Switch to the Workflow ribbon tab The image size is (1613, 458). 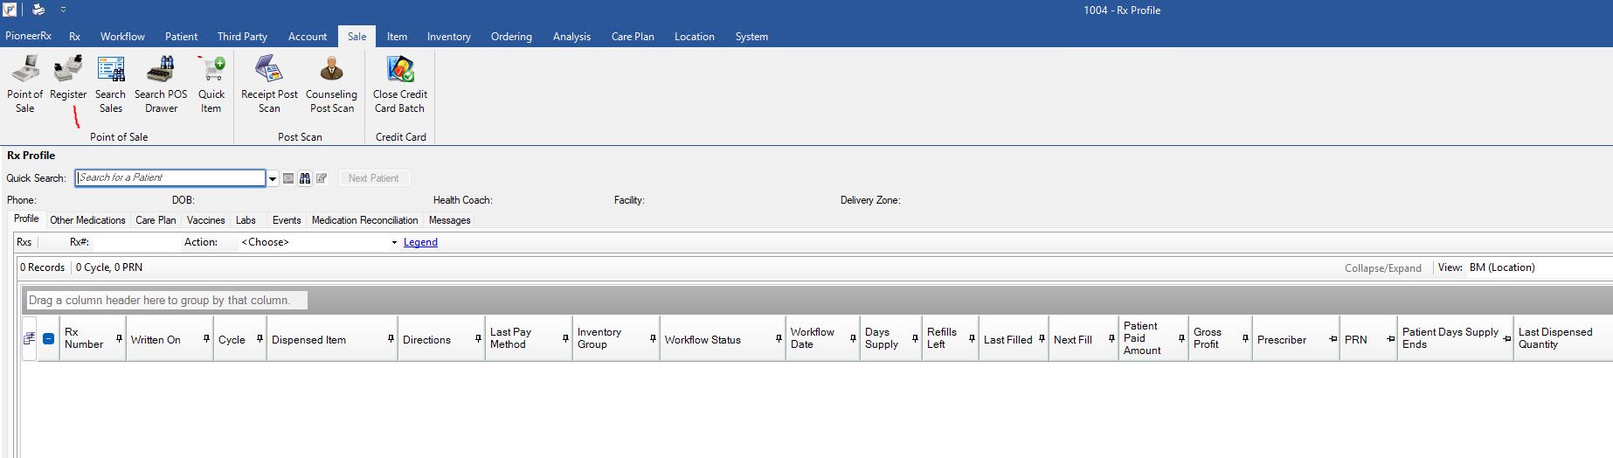point(122,36)
